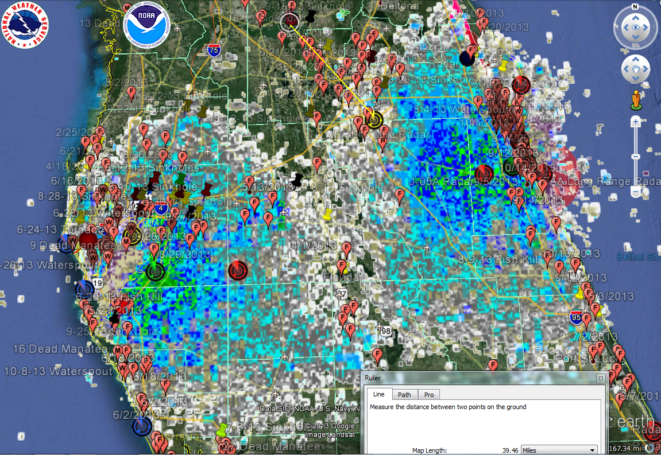Switch to the Line tab in Ruler
Image resolution: width=661 pixels, height=455 pixels.
click(378, 394)
